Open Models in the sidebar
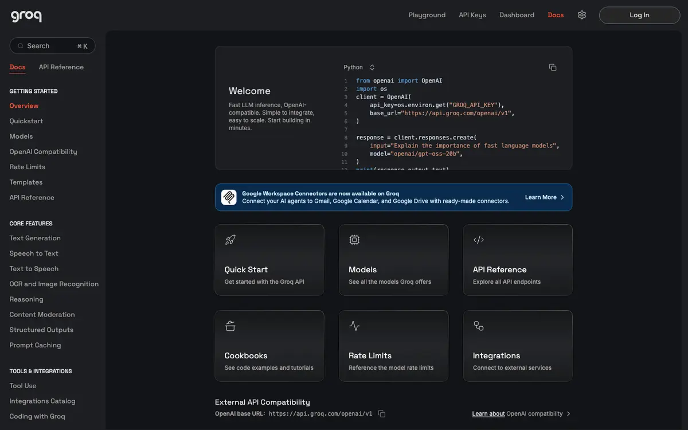688x430 pixels. pyautogui.click(x=21, y=136)
